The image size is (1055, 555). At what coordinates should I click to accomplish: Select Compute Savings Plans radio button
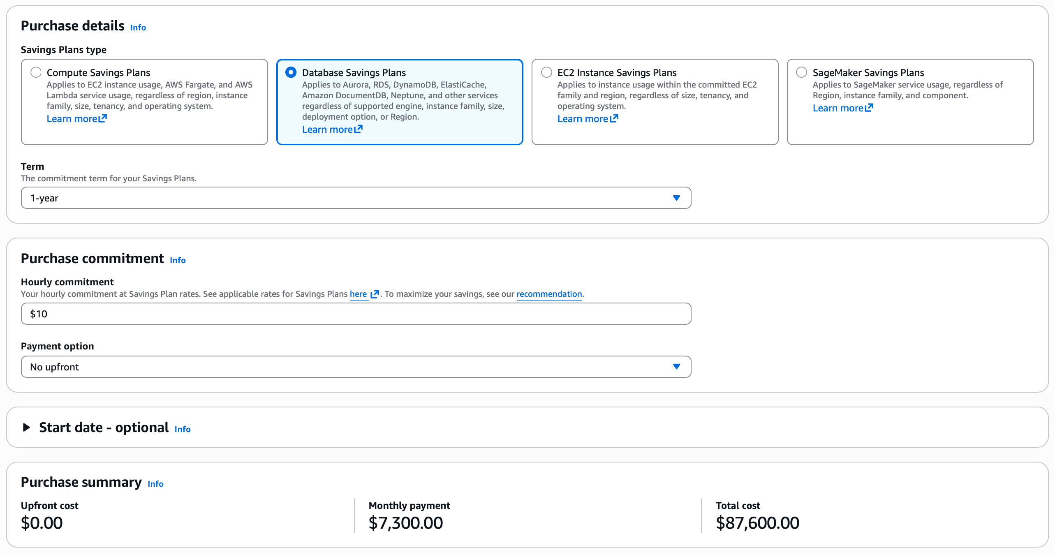pyautogui.click(x=36, y=72)
